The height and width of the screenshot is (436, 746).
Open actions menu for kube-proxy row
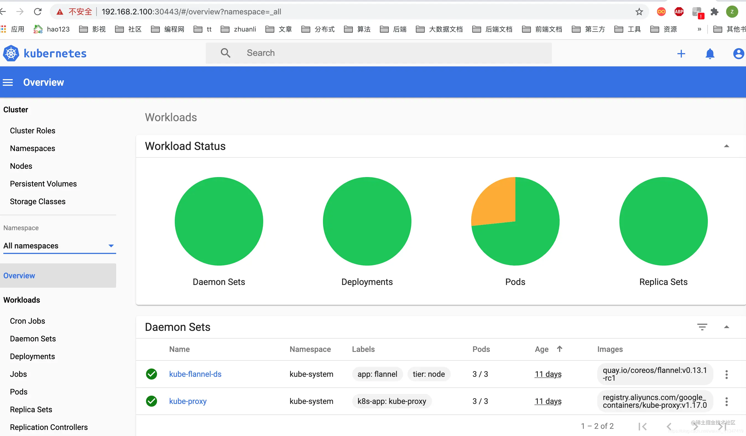click(x=726, y=401)
